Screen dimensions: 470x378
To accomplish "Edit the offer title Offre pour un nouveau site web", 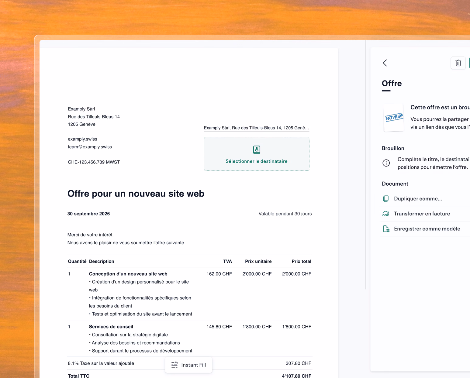I will click(x=136, y=194).
